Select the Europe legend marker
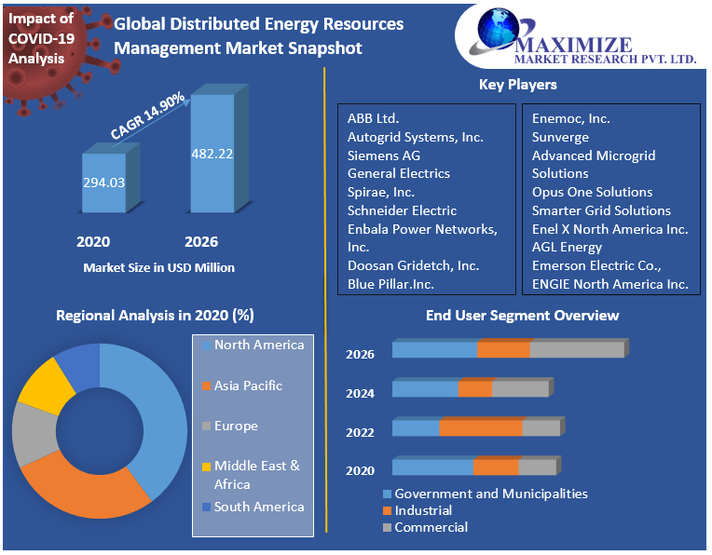 tap(206, 426)
